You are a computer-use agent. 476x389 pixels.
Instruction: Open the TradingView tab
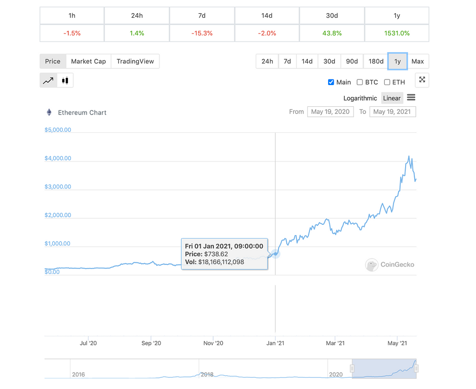coord(135,61)
